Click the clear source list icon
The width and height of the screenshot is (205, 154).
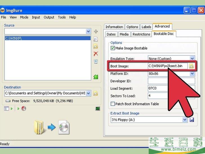pos(96,61)
